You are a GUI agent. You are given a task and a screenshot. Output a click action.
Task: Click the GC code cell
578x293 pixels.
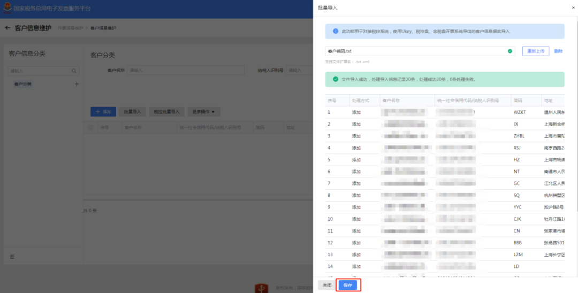coord(516,183)
